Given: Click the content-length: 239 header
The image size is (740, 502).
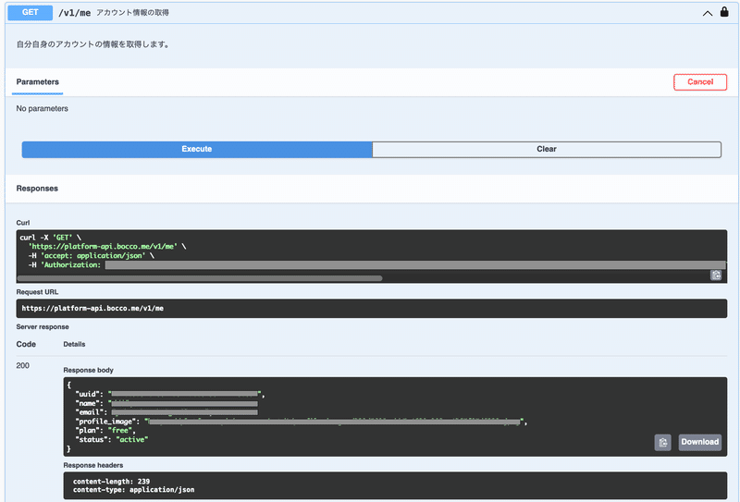Looking at the screenshot, I should pyautogui.click(x=111, y=482).
